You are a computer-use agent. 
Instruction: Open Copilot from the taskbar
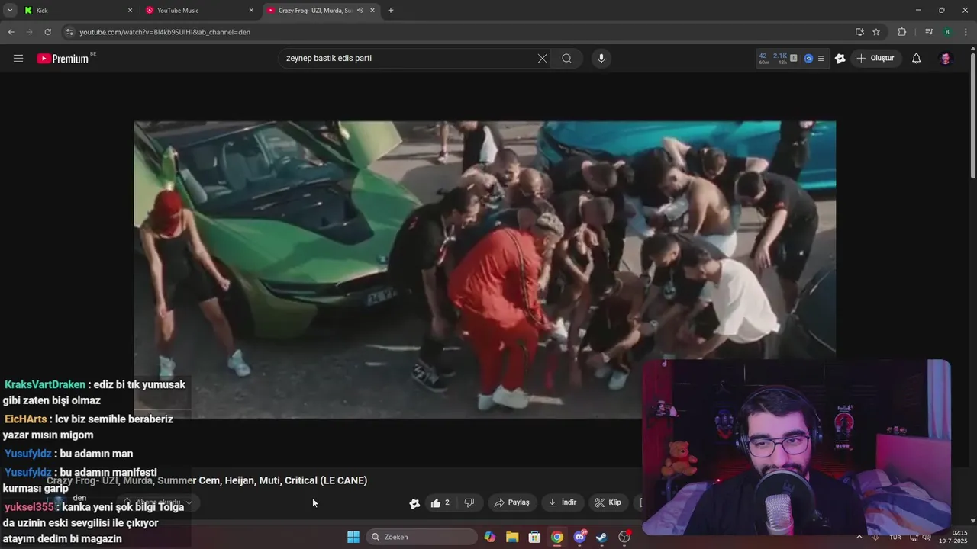pyautogui.click(x=490, y=537)
